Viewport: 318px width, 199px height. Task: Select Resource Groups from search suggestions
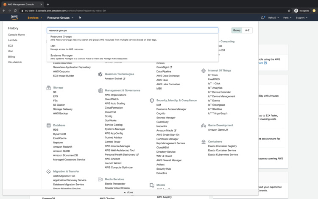61,37
